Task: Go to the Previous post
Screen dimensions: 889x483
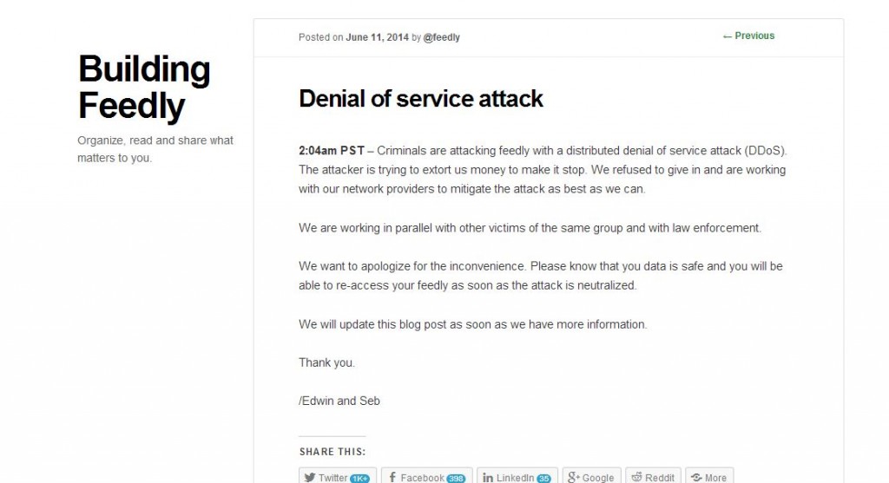Action: point(748,36)
